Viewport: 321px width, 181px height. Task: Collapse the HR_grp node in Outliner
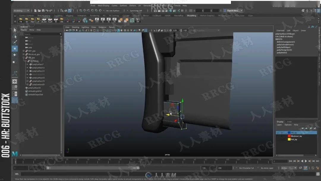click(x=23, y=57)
